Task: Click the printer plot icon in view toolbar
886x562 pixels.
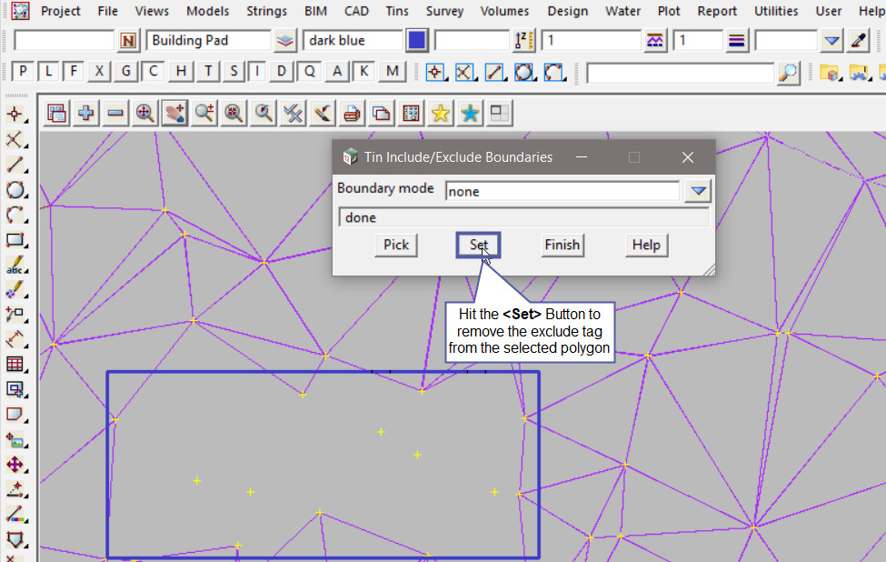Action: tap(352, 114)
